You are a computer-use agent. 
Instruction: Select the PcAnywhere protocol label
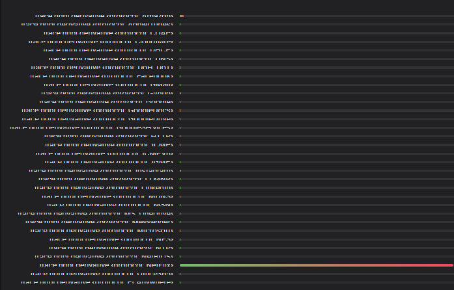pyautogui.click(x=97, y=282)
